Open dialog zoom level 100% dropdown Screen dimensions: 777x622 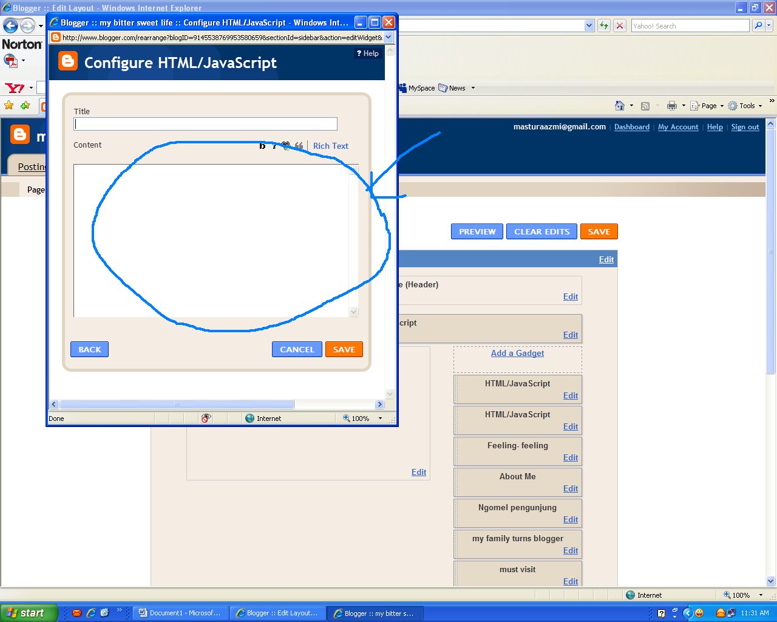click(381, 418)
